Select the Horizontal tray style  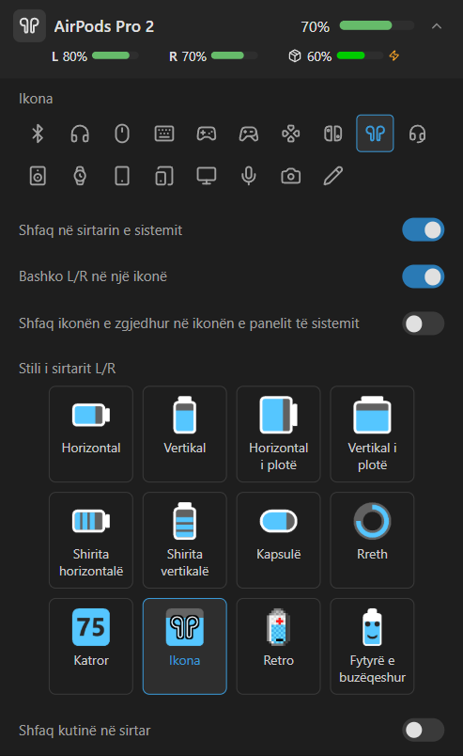coord(91,433)
